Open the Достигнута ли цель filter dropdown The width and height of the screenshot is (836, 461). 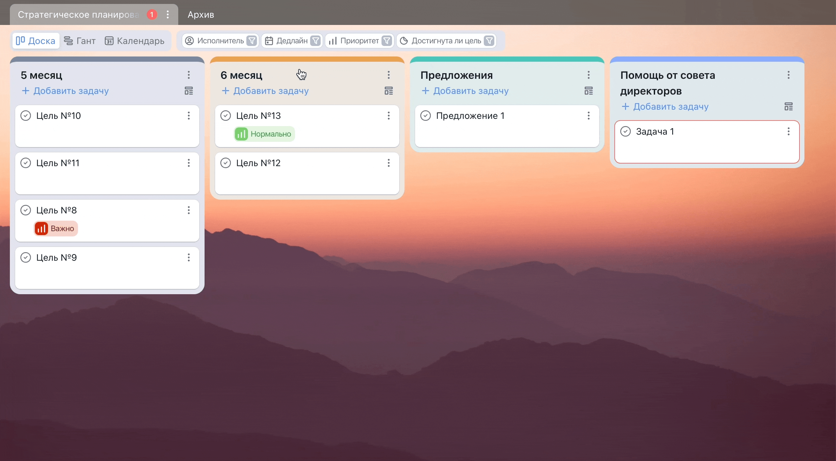(441, 41)
